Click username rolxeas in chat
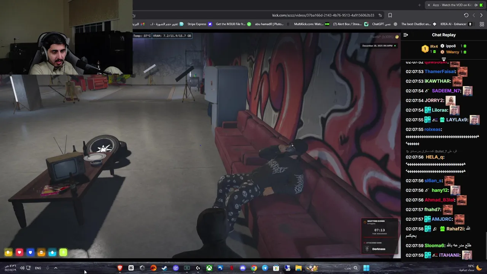487x274 pixels. point(433,129)
